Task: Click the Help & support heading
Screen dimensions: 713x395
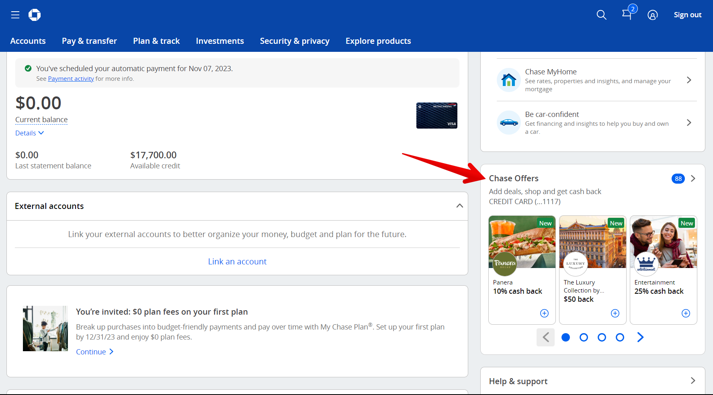Action: [x=518, y=381]
